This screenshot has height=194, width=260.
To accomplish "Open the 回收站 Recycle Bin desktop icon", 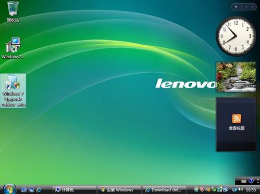I will point(13,11).
